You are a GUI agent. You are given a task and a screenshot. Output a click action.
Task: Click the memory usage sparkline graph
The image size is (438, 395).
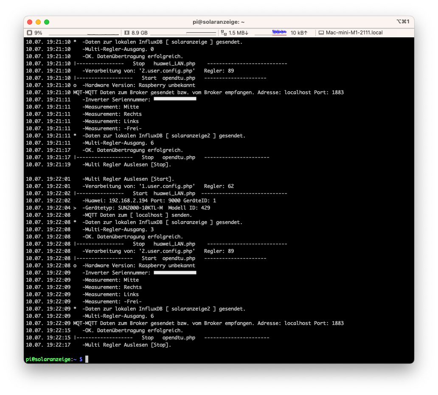point(183,33)
